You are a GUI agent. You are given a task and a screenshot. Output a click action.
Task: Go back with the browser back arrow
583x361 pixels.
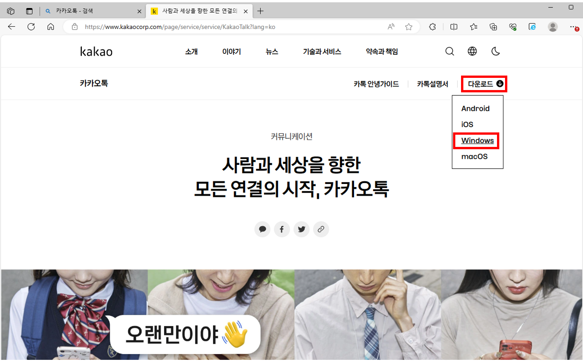point(11,27)
